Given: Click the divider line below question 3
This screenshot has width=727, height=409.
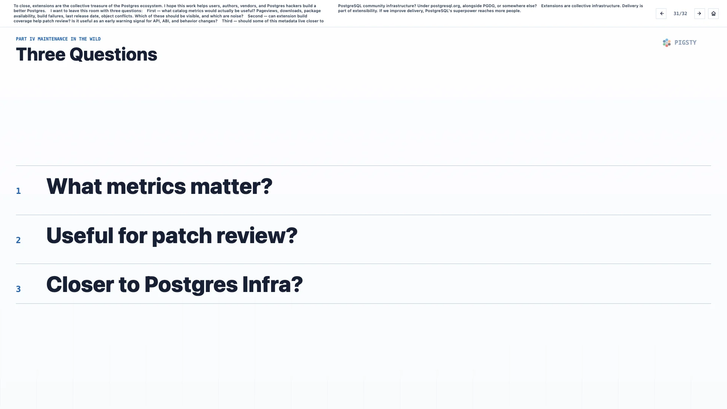Looking at the screenshot, I should [x=363, y=303].
